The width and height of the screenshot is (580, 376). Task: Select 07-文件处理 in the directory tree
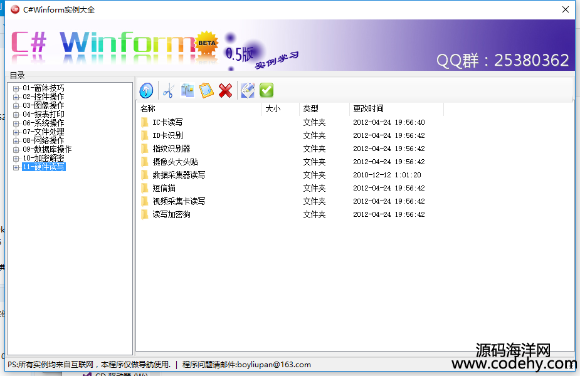coord(43,132)
